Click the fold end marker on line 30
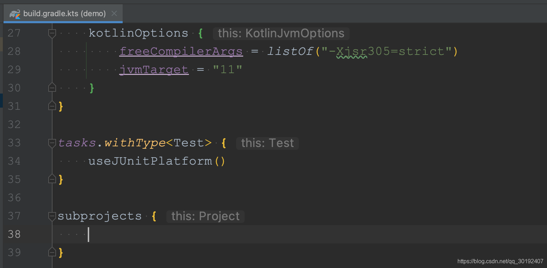Screen dimensions: 547x268 click(52, 87)
